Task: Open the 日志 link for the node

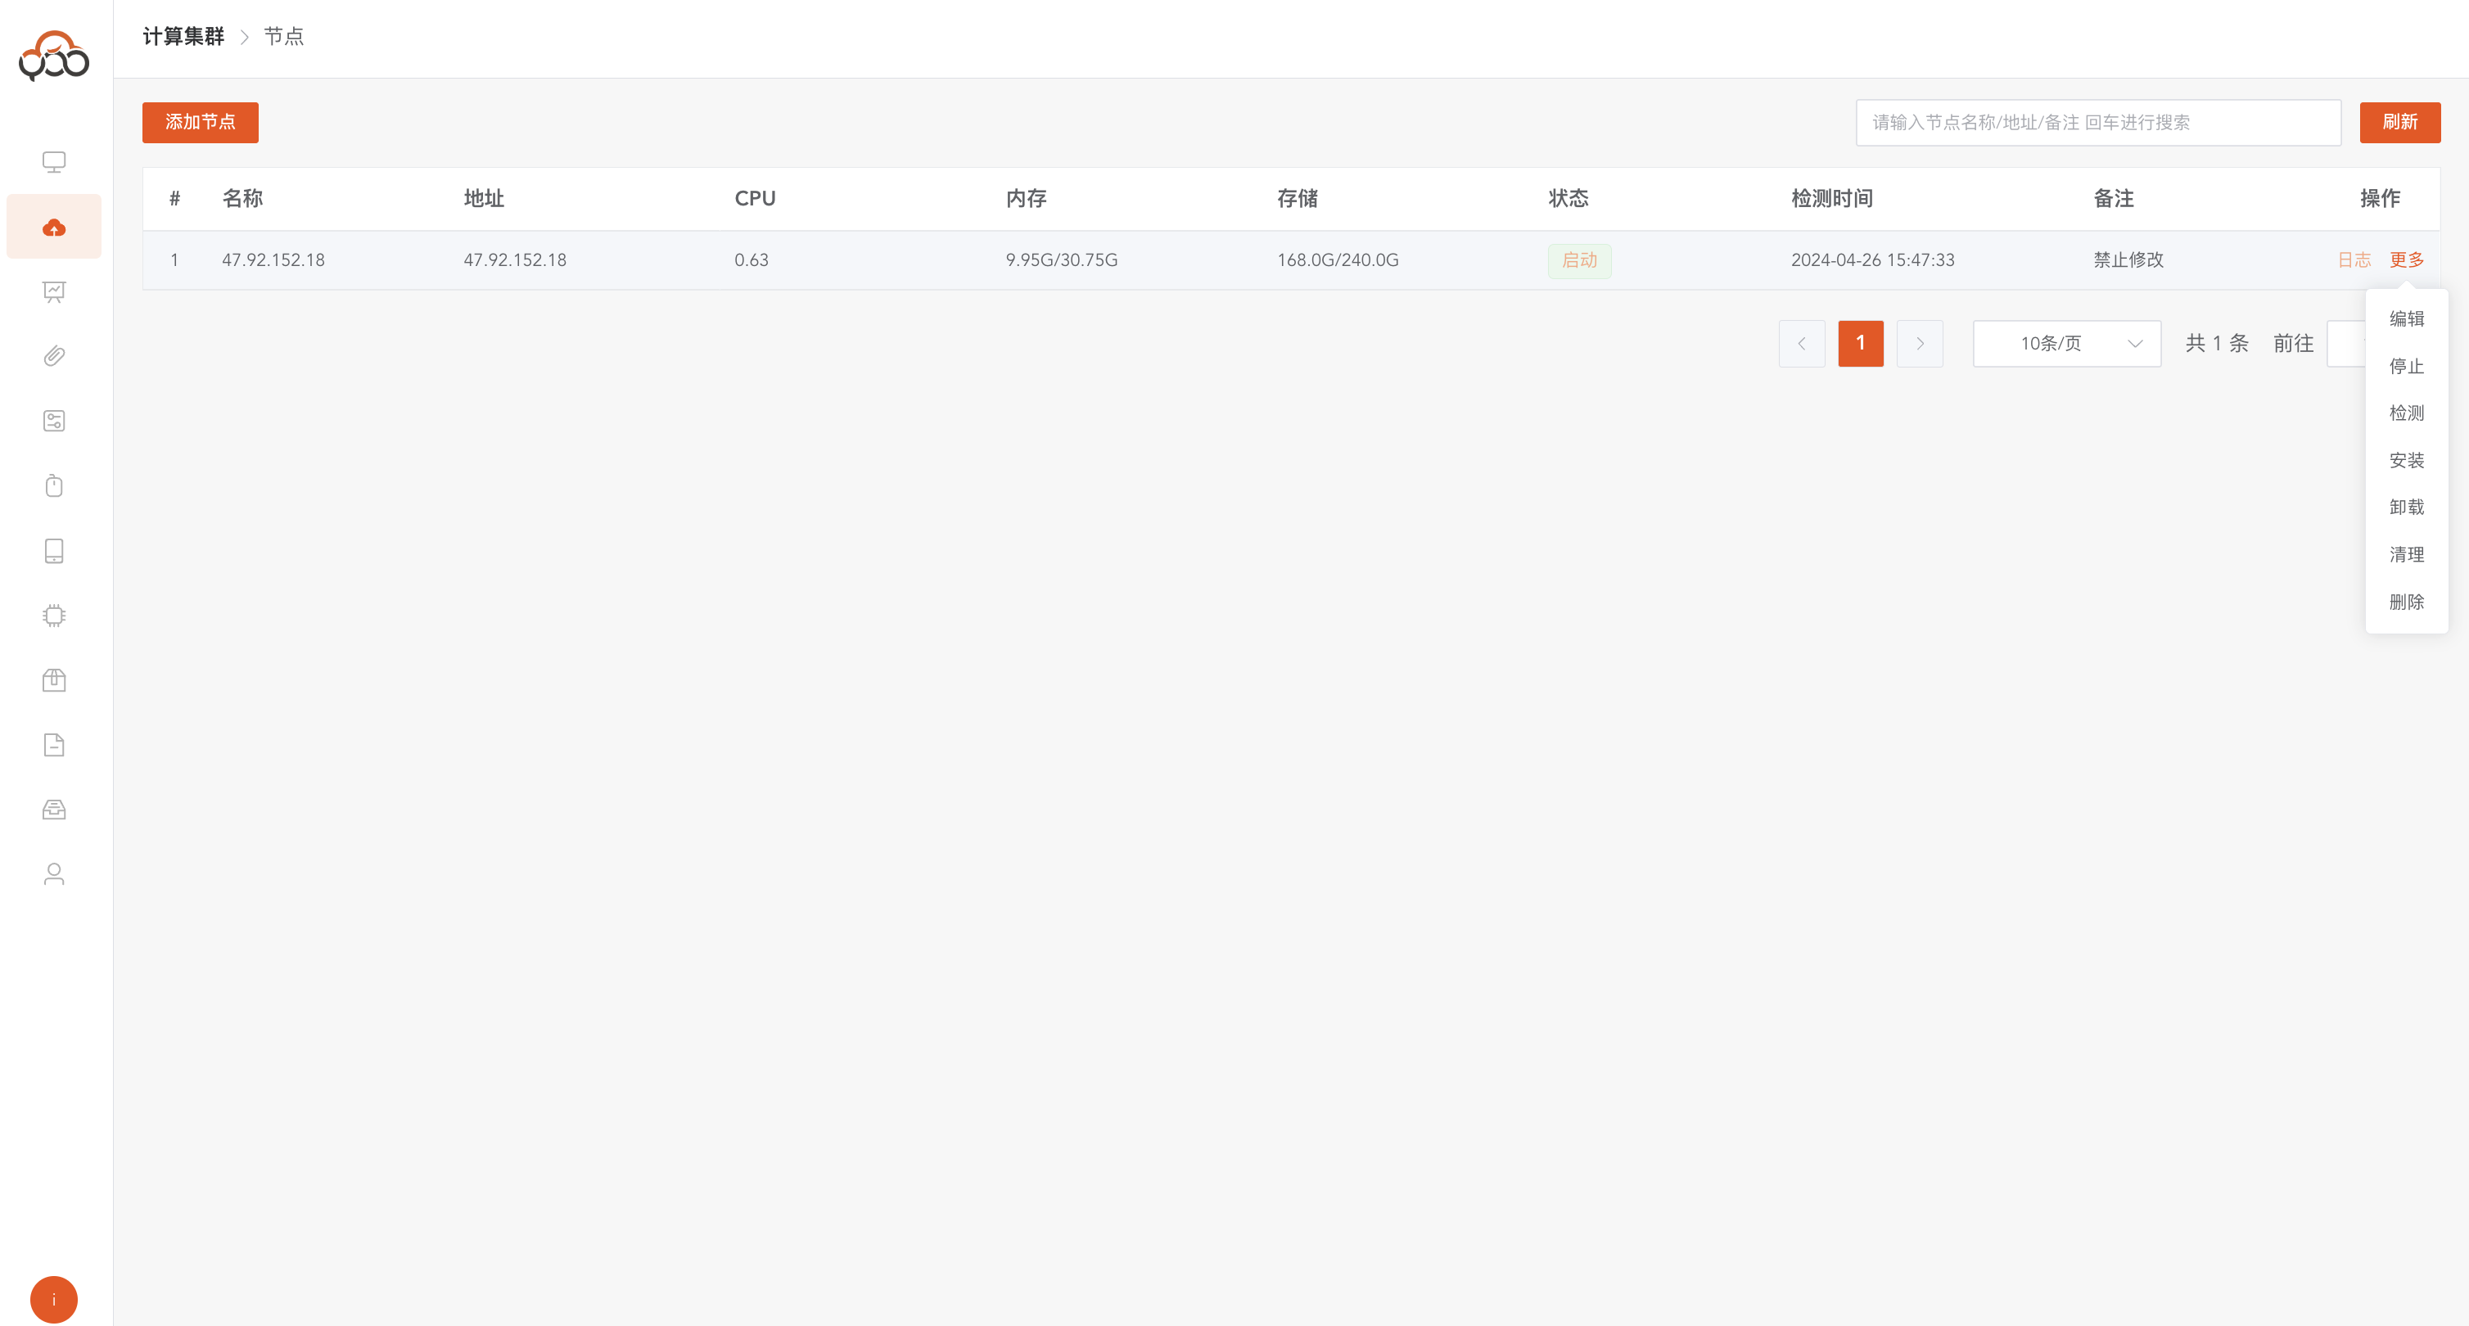Action: point(2353,259)
